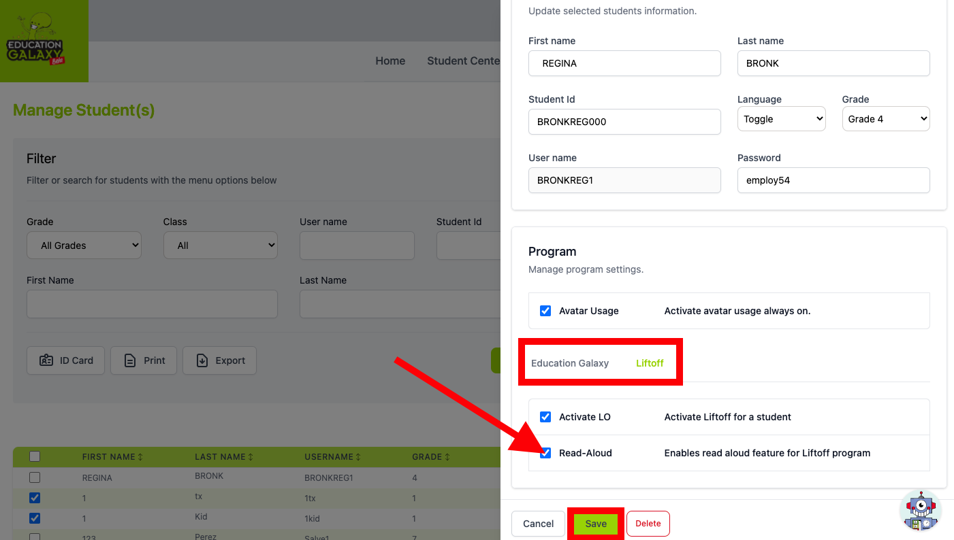The width and height of the screenshot is (954, 540).
Task: Click the Print document icon
Action: (130, 360)
